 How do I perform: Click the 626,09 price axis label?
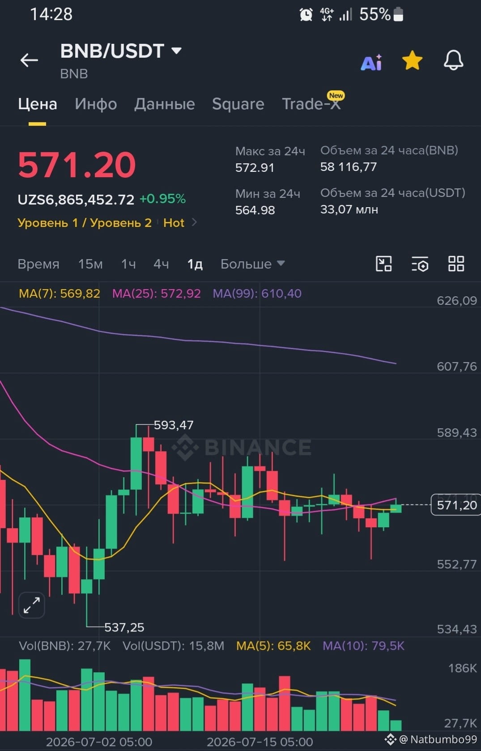[x=457, y=300]
